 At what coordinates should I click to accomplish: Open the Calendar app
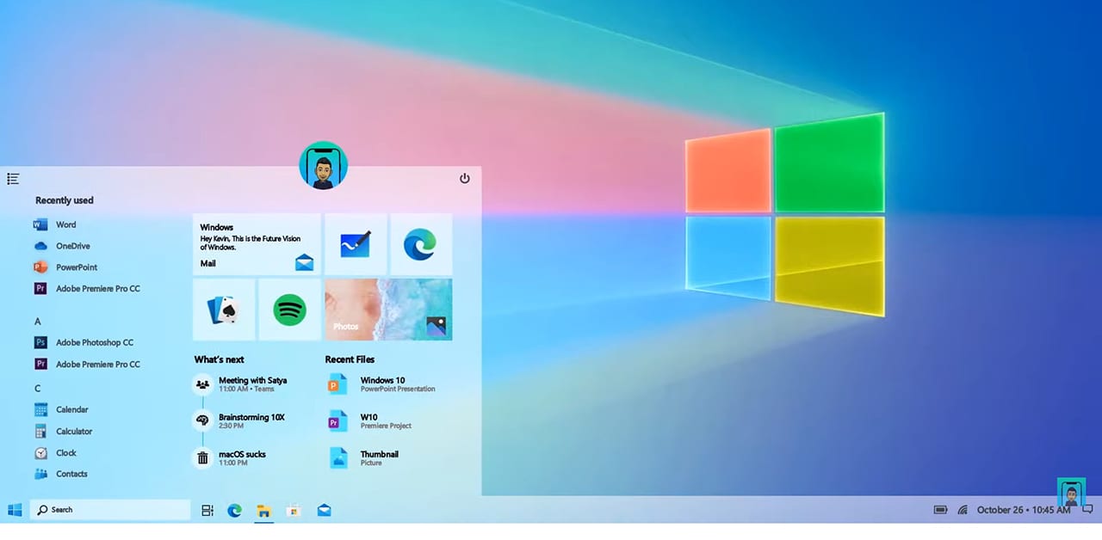tap(61, 410)
